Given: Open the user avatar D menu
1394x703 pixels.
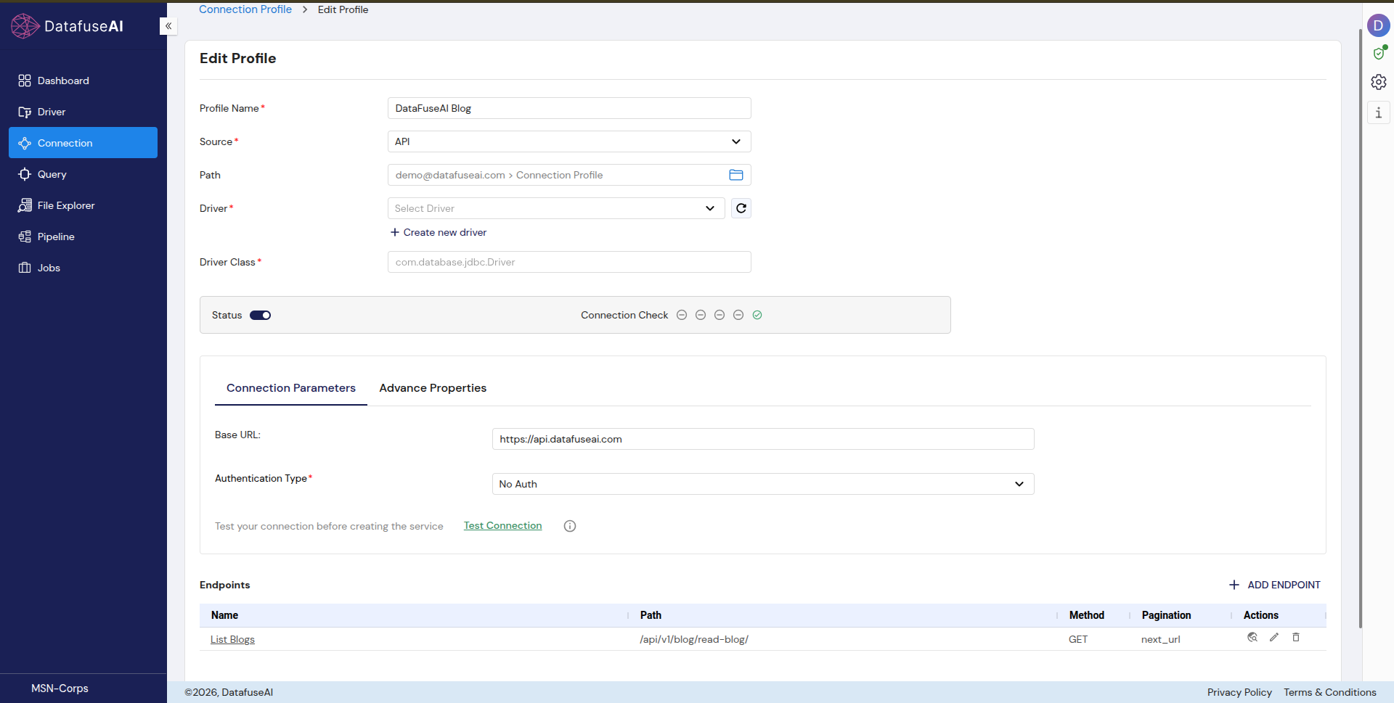Looking at the screenshot, I should coord(1378,26).
